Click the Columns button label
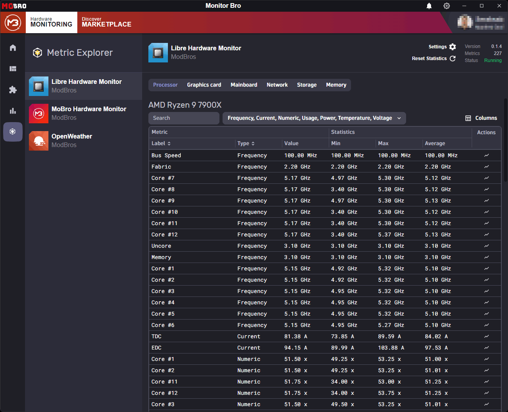 pos(486,118)
